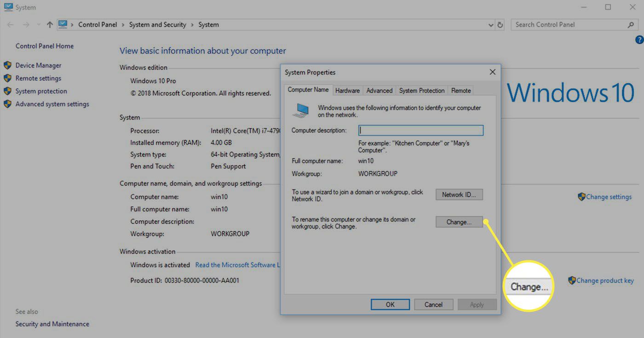Click shield icon beside Advanced system settings
This screenshot has height=338, width=644.
tap(7, 104)
